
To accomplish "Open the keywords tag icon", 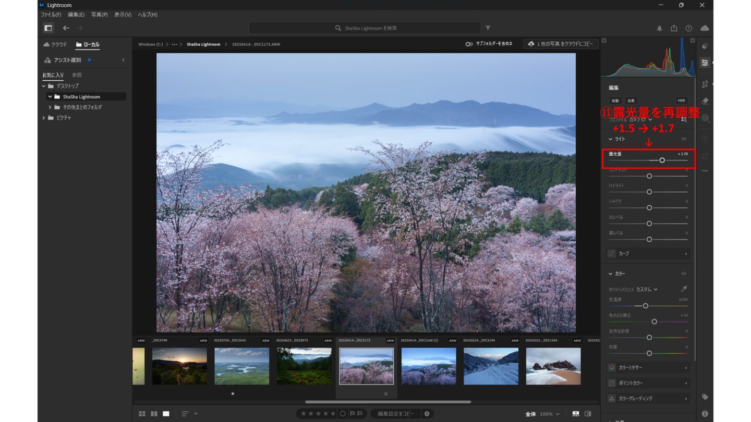I will [705, 397].
